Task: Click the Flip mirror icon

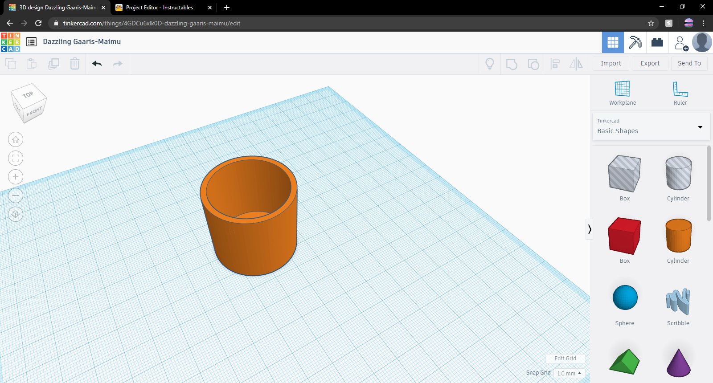Action: pyautogui.click(x=576, y=64)
